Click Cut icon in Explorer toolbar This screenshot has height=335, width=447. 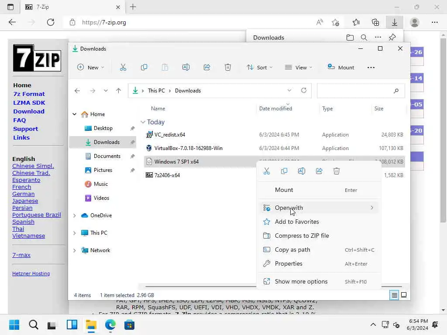point(123,68)
